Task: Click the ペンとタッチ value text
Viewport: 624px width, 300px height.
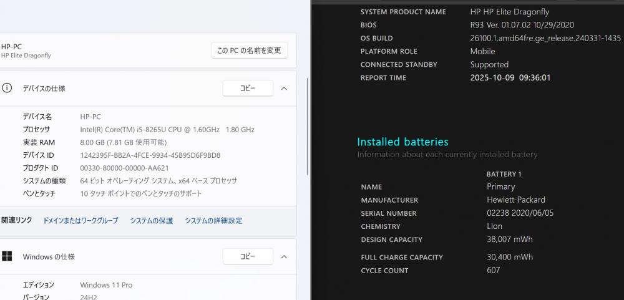Action: coord(141,194)
